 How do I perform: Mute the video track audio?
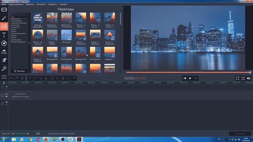point(7,97)
